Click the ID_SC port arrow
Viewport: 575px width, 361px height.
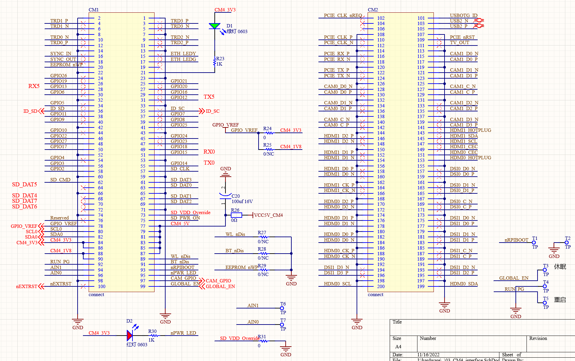click(x=202, y=111)
